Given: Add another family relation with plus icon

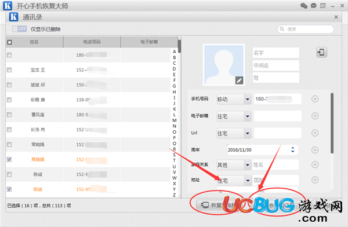Looking at the screenshot, I should [315, 164].
